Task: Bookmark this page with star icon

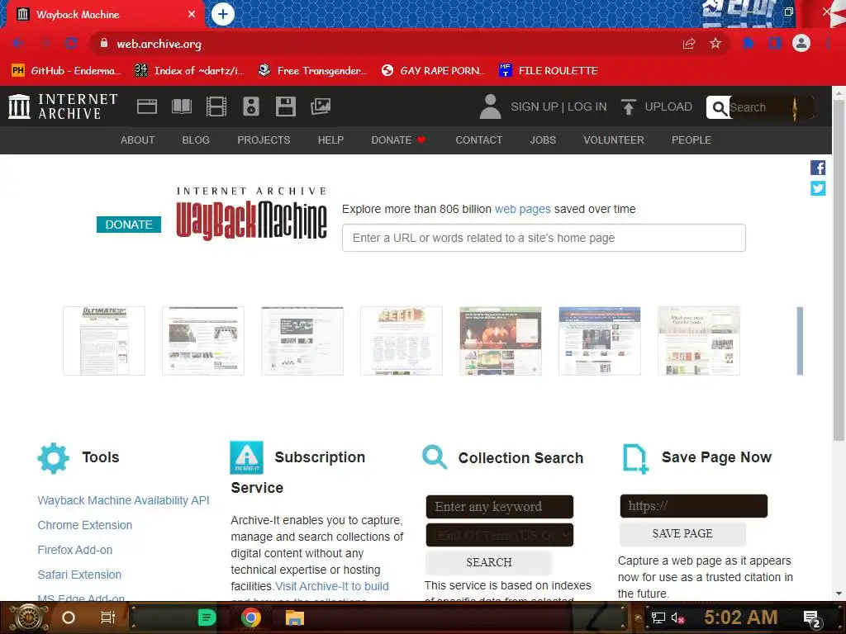Action: pyautogui.click(x=715, y=44)
